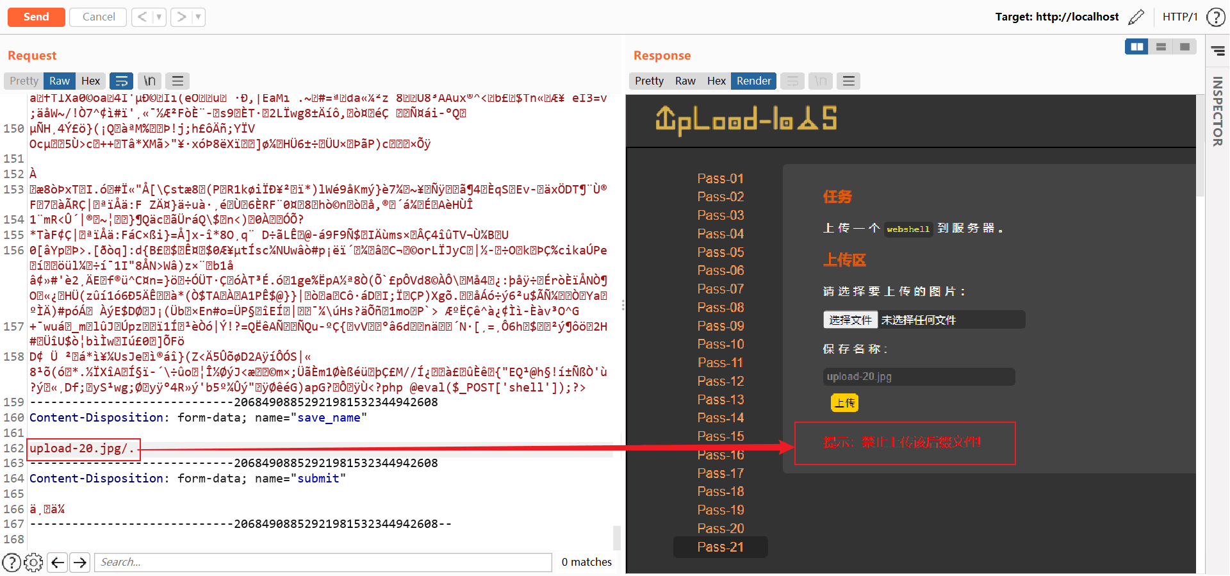Click the request Search input field
The height and width of the screenshot is (576, 1230).
pos(323,562)
